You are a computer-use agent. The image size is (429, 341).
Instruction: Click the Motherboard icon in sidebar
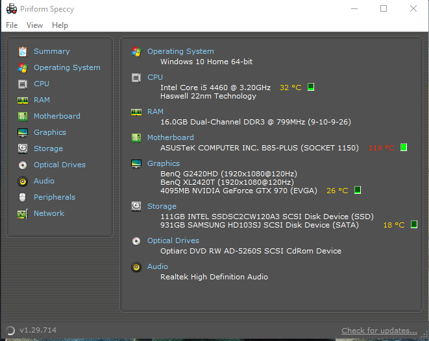click(23, 117)
